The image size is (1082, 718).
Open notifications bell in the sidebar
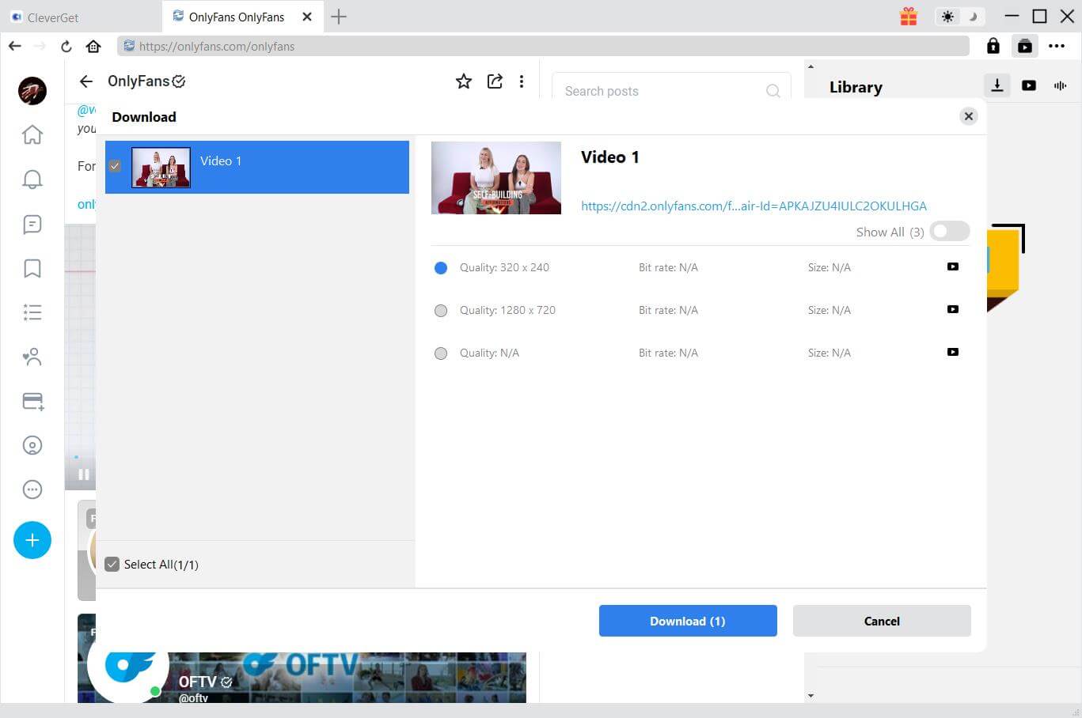(x=32, y=179)
